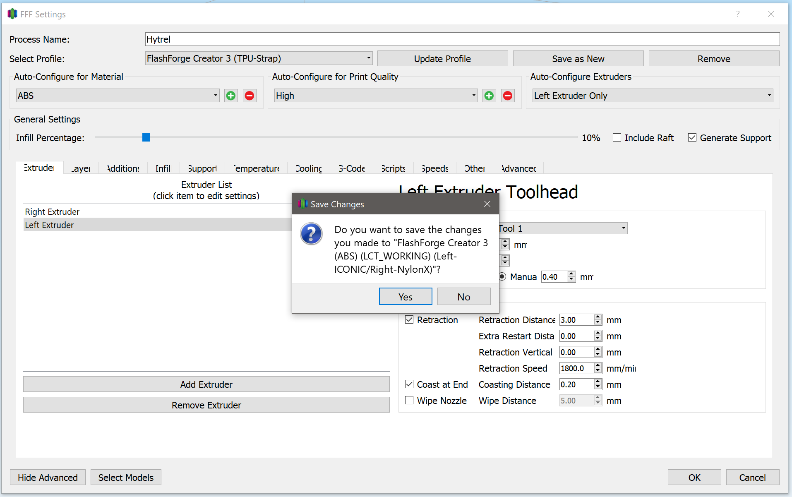Open the High print quality dropdown
The height and width of the screenshot is (497, 792).
[x=376, y=96]
